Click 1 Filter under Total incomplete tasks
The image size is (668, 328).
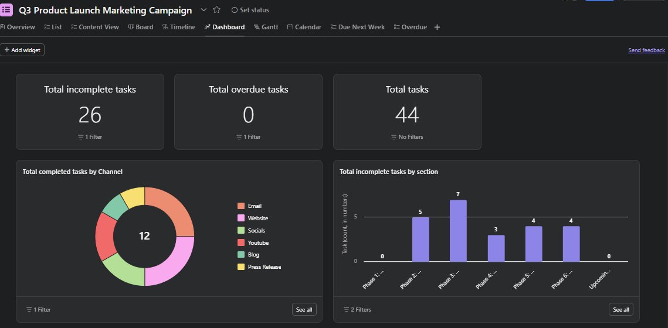[90, 137]
